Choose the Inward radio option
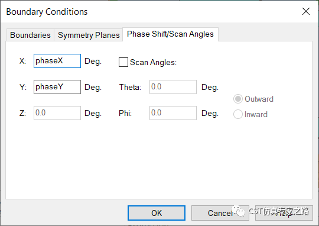 [x=238, y=114]
